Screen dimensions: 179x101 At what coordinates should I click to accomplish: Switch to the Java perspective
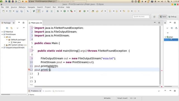pos(163,17)
